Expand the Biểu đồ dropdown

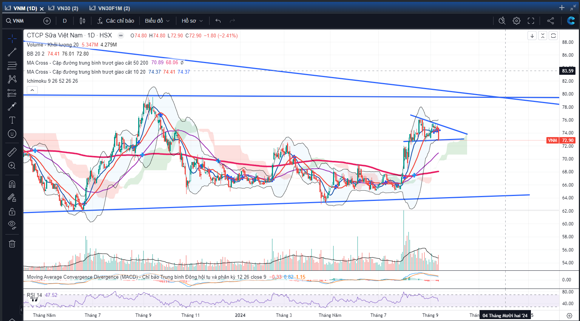pos(157,21)
